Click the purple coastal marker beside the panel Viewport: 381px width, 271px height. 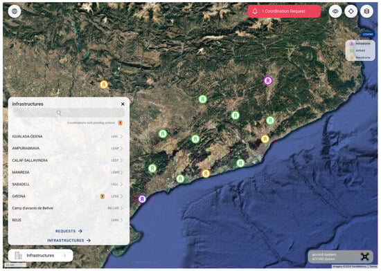(142, 199)
